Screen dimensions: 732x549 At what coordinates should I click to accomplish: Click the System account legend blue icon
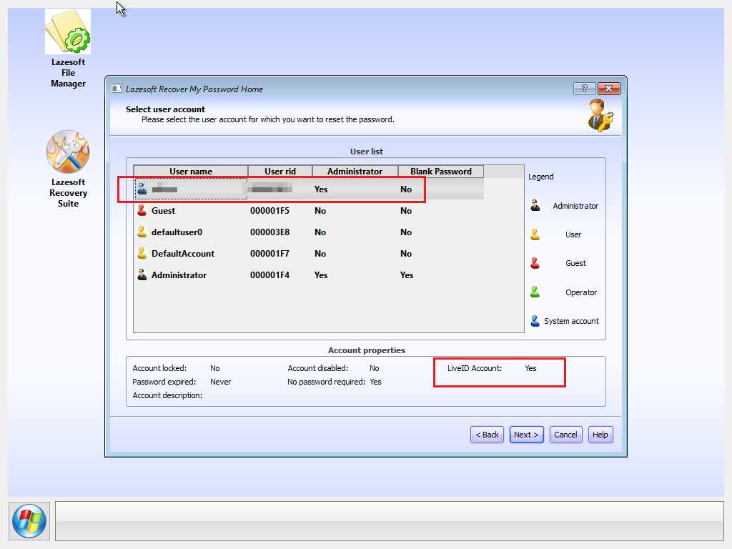tap(535, 321)
